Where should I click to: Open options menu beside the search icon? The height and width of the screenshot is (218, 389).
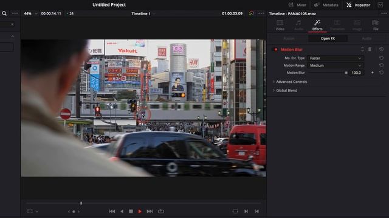point(15,13)
